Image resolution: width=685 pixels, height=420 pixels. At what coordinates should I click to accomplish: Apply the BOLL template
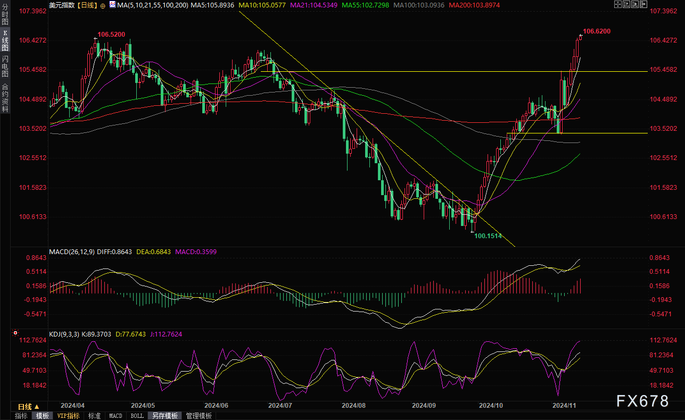coord(137,416)
